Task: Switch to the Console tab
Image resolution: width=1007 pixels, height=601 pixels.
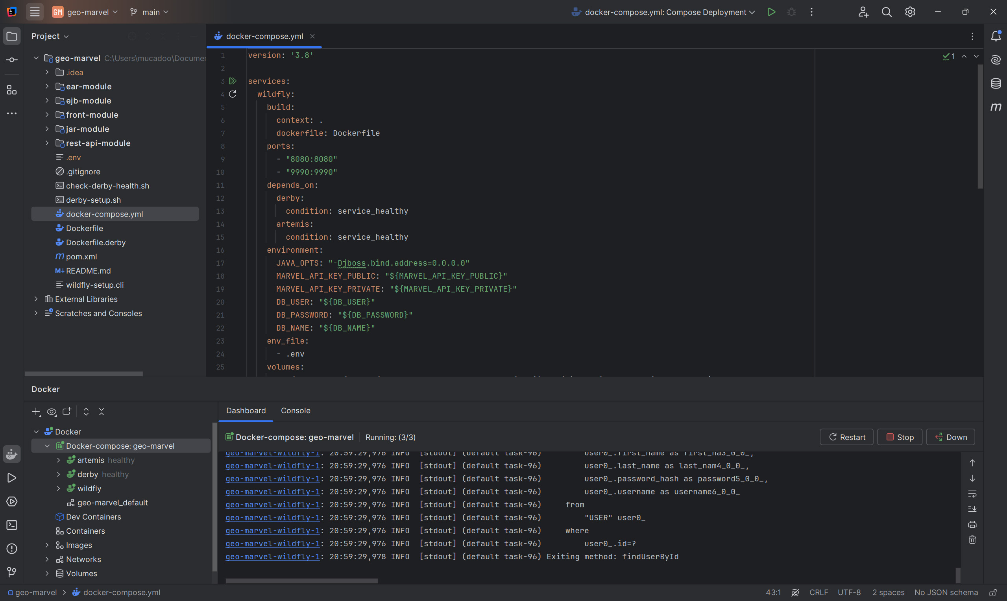Action: pyautogui.click(x=295, y=411)
